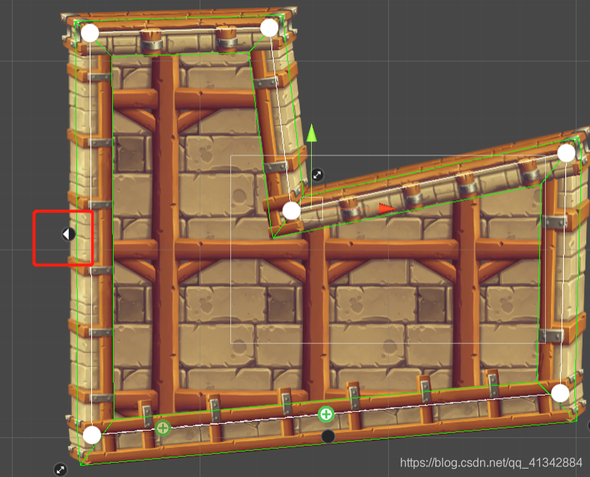Viewport: 590px width, 477px height.
Task: Select the white control point at far right upper corner
Action: click(x=566, y=153)
